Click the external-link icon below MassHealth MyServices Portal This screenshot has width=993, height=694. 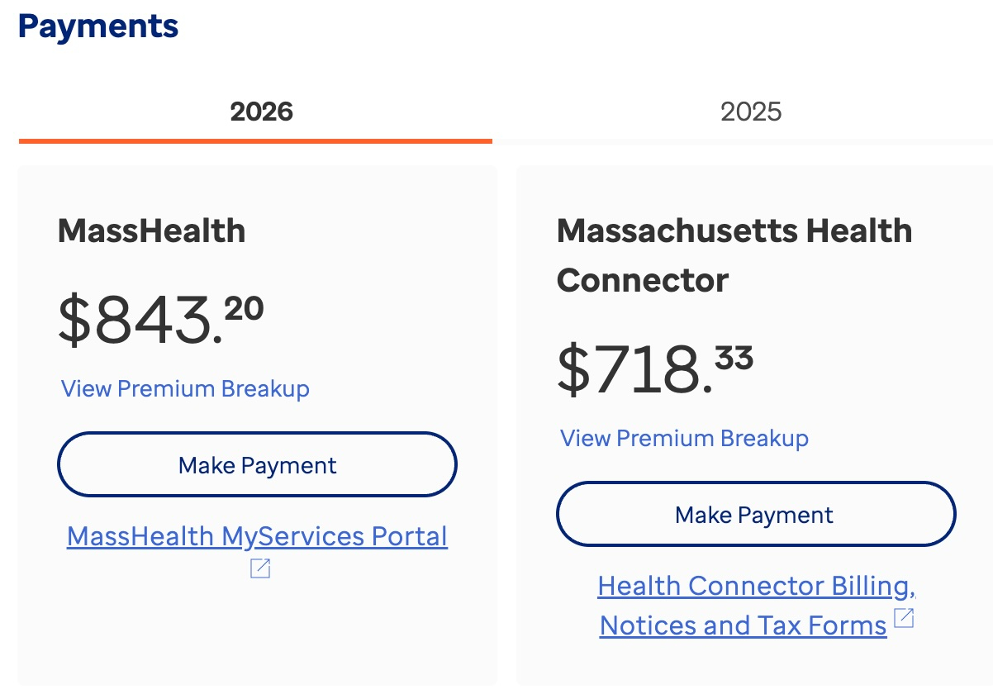(x=260, y=568)
